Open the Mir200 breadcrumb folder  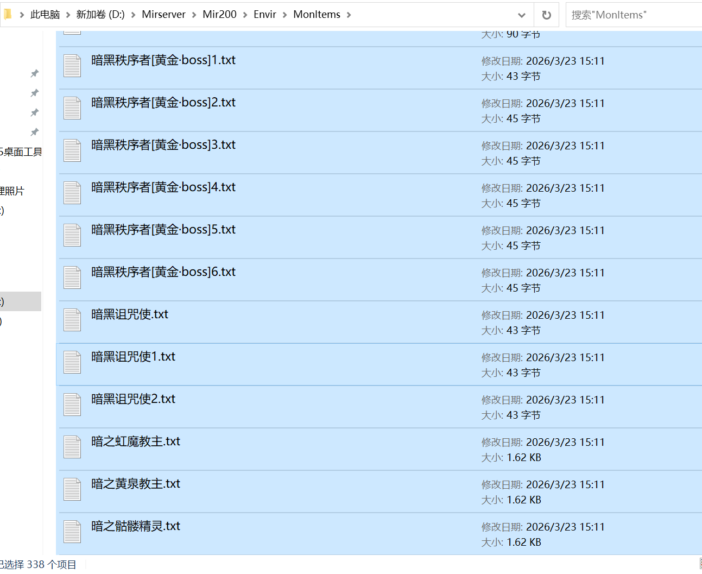click(219, 15)
